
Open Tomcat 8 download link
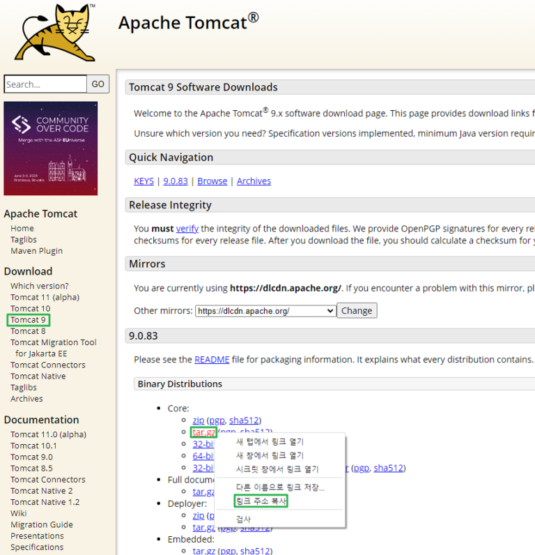click(28, 331)
